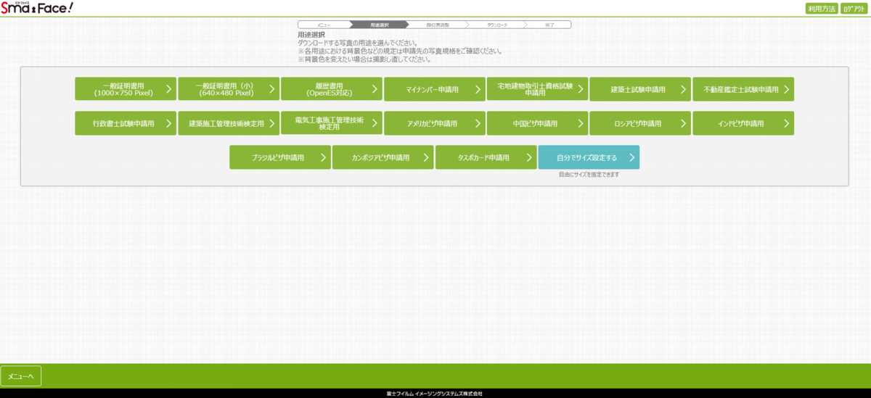Image resolution: width=871 pixels, height=398 pixels.
Task: Click 用途選択 step in progress bar
Action: 380,25
